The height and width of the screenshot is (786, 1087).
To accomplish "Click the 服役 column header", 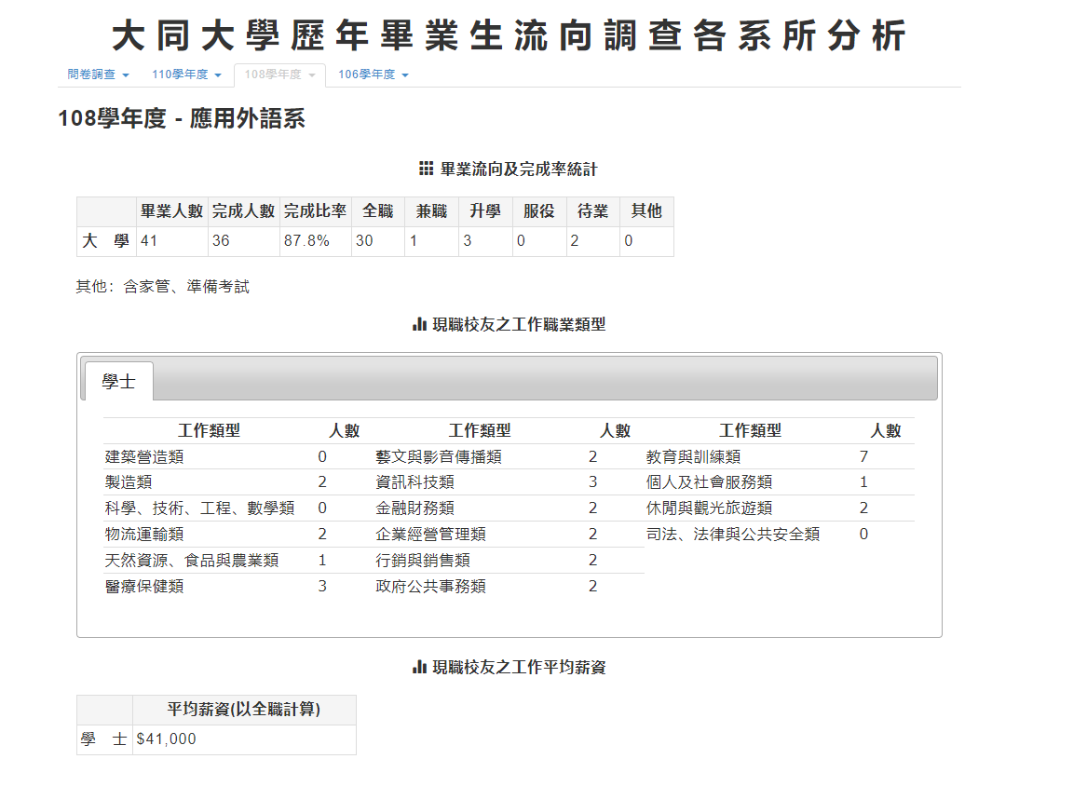I will (539, 211).
